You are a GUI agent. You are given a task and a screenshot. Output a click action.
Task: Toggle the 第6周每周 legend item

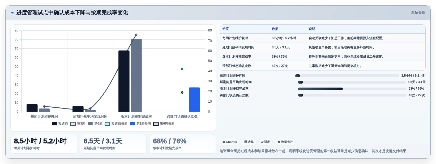coord(164,124)
